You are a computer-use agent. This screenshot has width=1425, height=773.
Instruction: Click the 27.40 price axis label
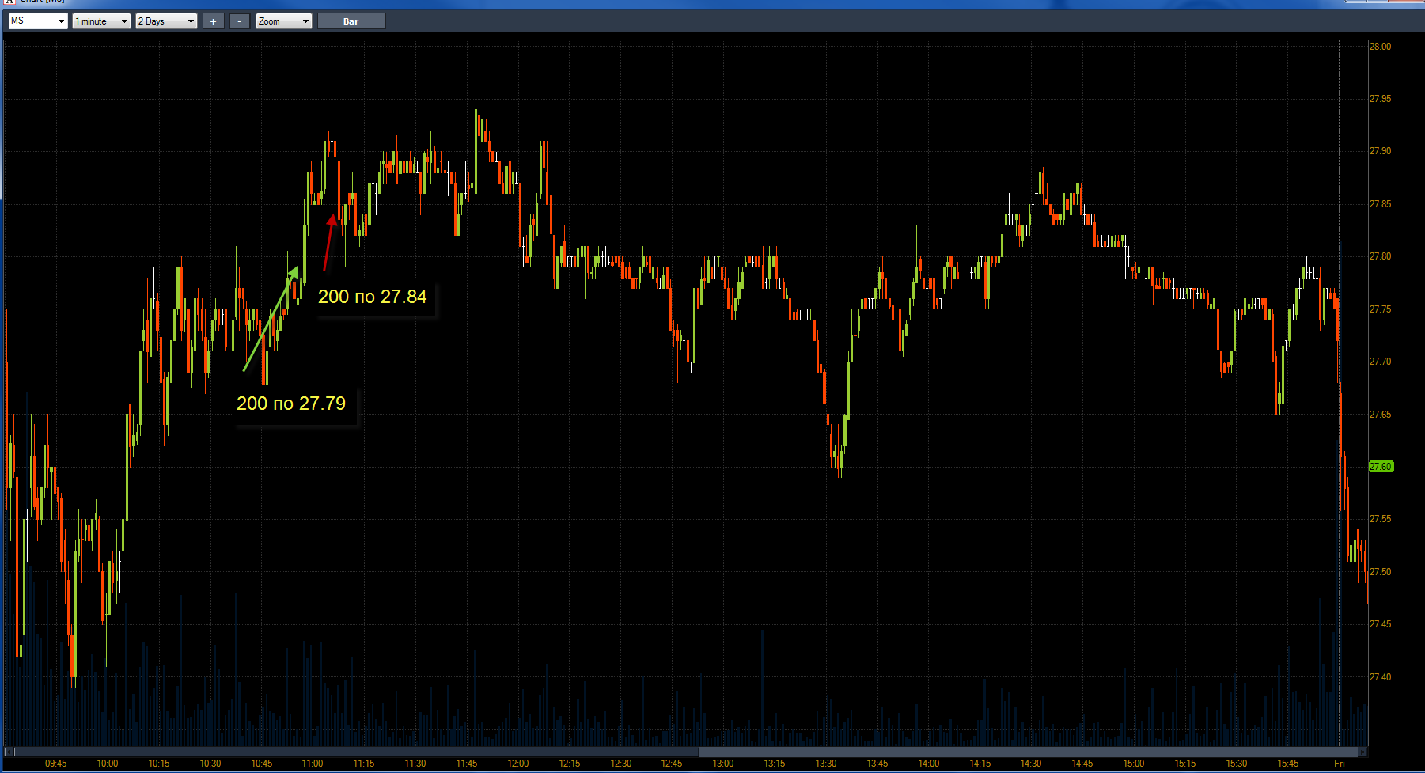pyautogui.click(x=1380, y=677)
